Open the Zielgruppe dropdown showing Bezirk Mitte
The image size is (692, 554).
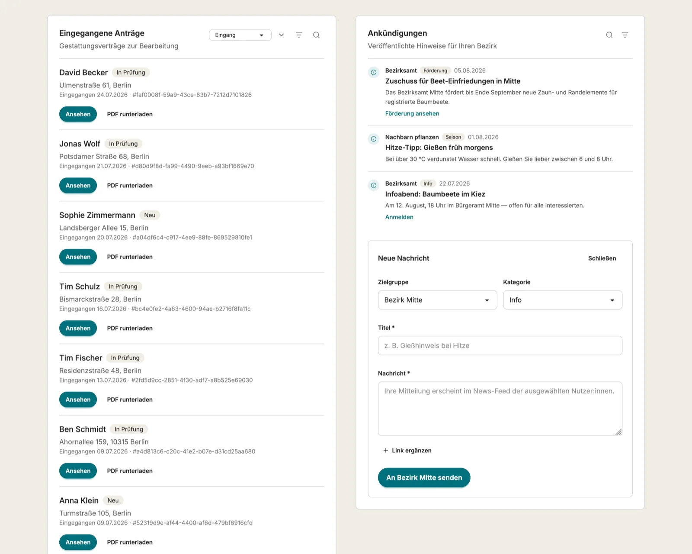[437, 300]
